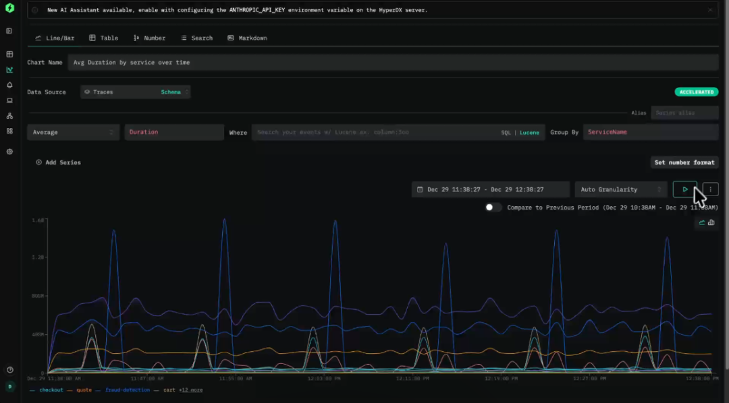Switch Where query language to Lucene
This screenshot has height=403, width=729.
(530, 133)
